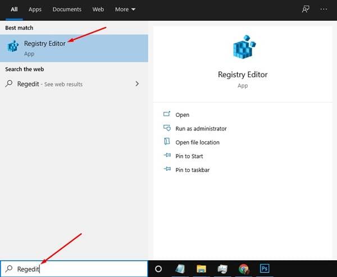
Task: Click the Cortana circle icon on taskbar
Action: pos(158,269)
